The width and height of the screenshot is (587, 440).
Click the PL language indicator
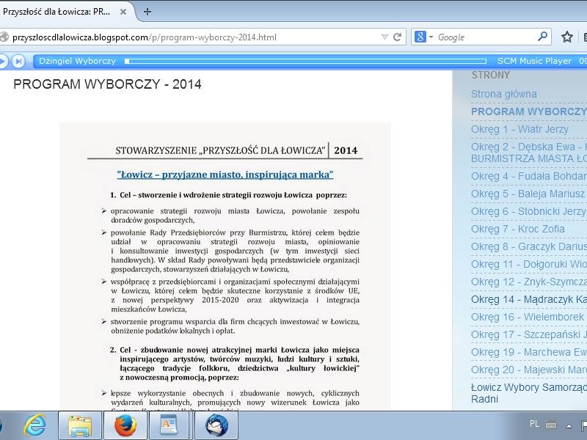(535, 424)
